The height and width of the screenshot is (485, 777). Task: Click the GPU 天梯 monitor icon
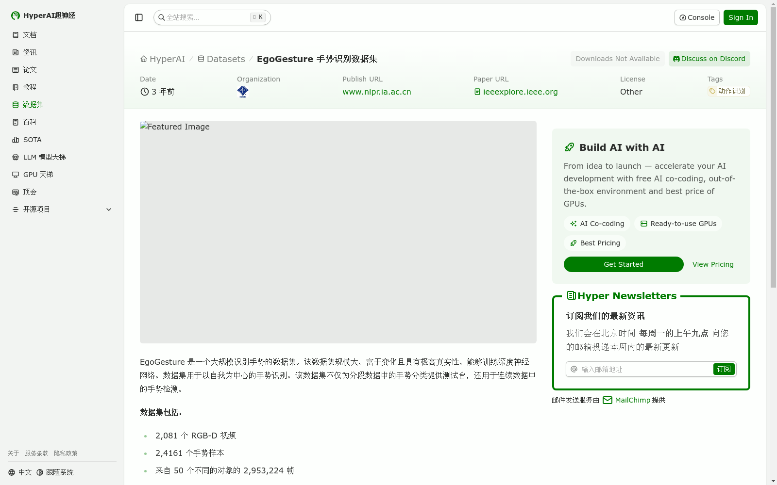click(16, 175)
